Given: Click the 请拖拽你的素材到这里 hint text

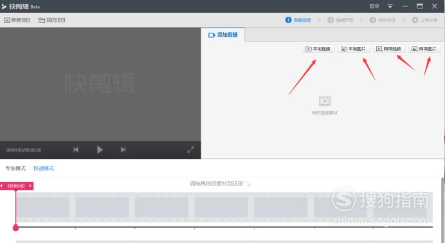Looking at the screenshot, I should click(x=217, y=183).
